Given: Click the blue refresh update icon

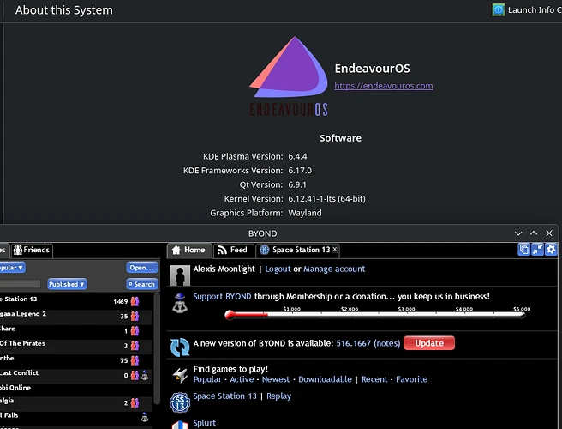Looking at the screenshot, I should coord(180,347).
